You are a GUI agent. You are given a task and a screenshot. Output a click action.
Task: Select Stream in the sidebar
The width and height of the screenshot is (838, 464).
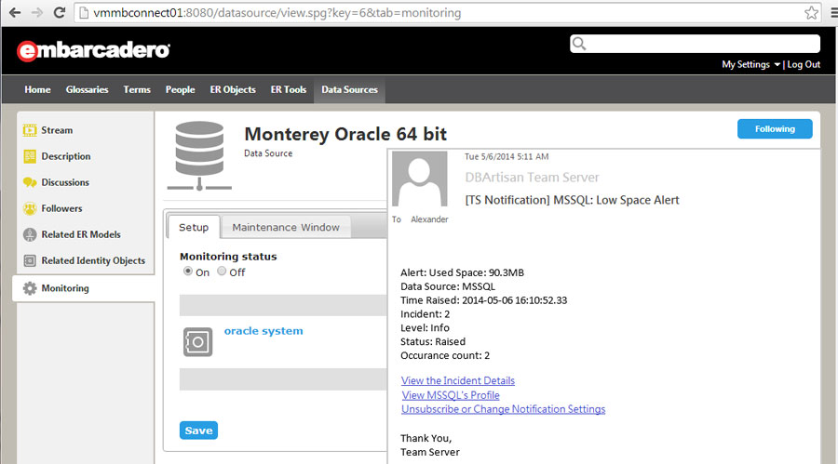coord(57,130)
